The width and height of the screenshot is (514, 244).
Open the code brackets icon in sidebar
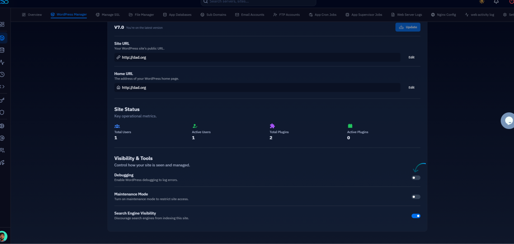[x=2, y=87]
